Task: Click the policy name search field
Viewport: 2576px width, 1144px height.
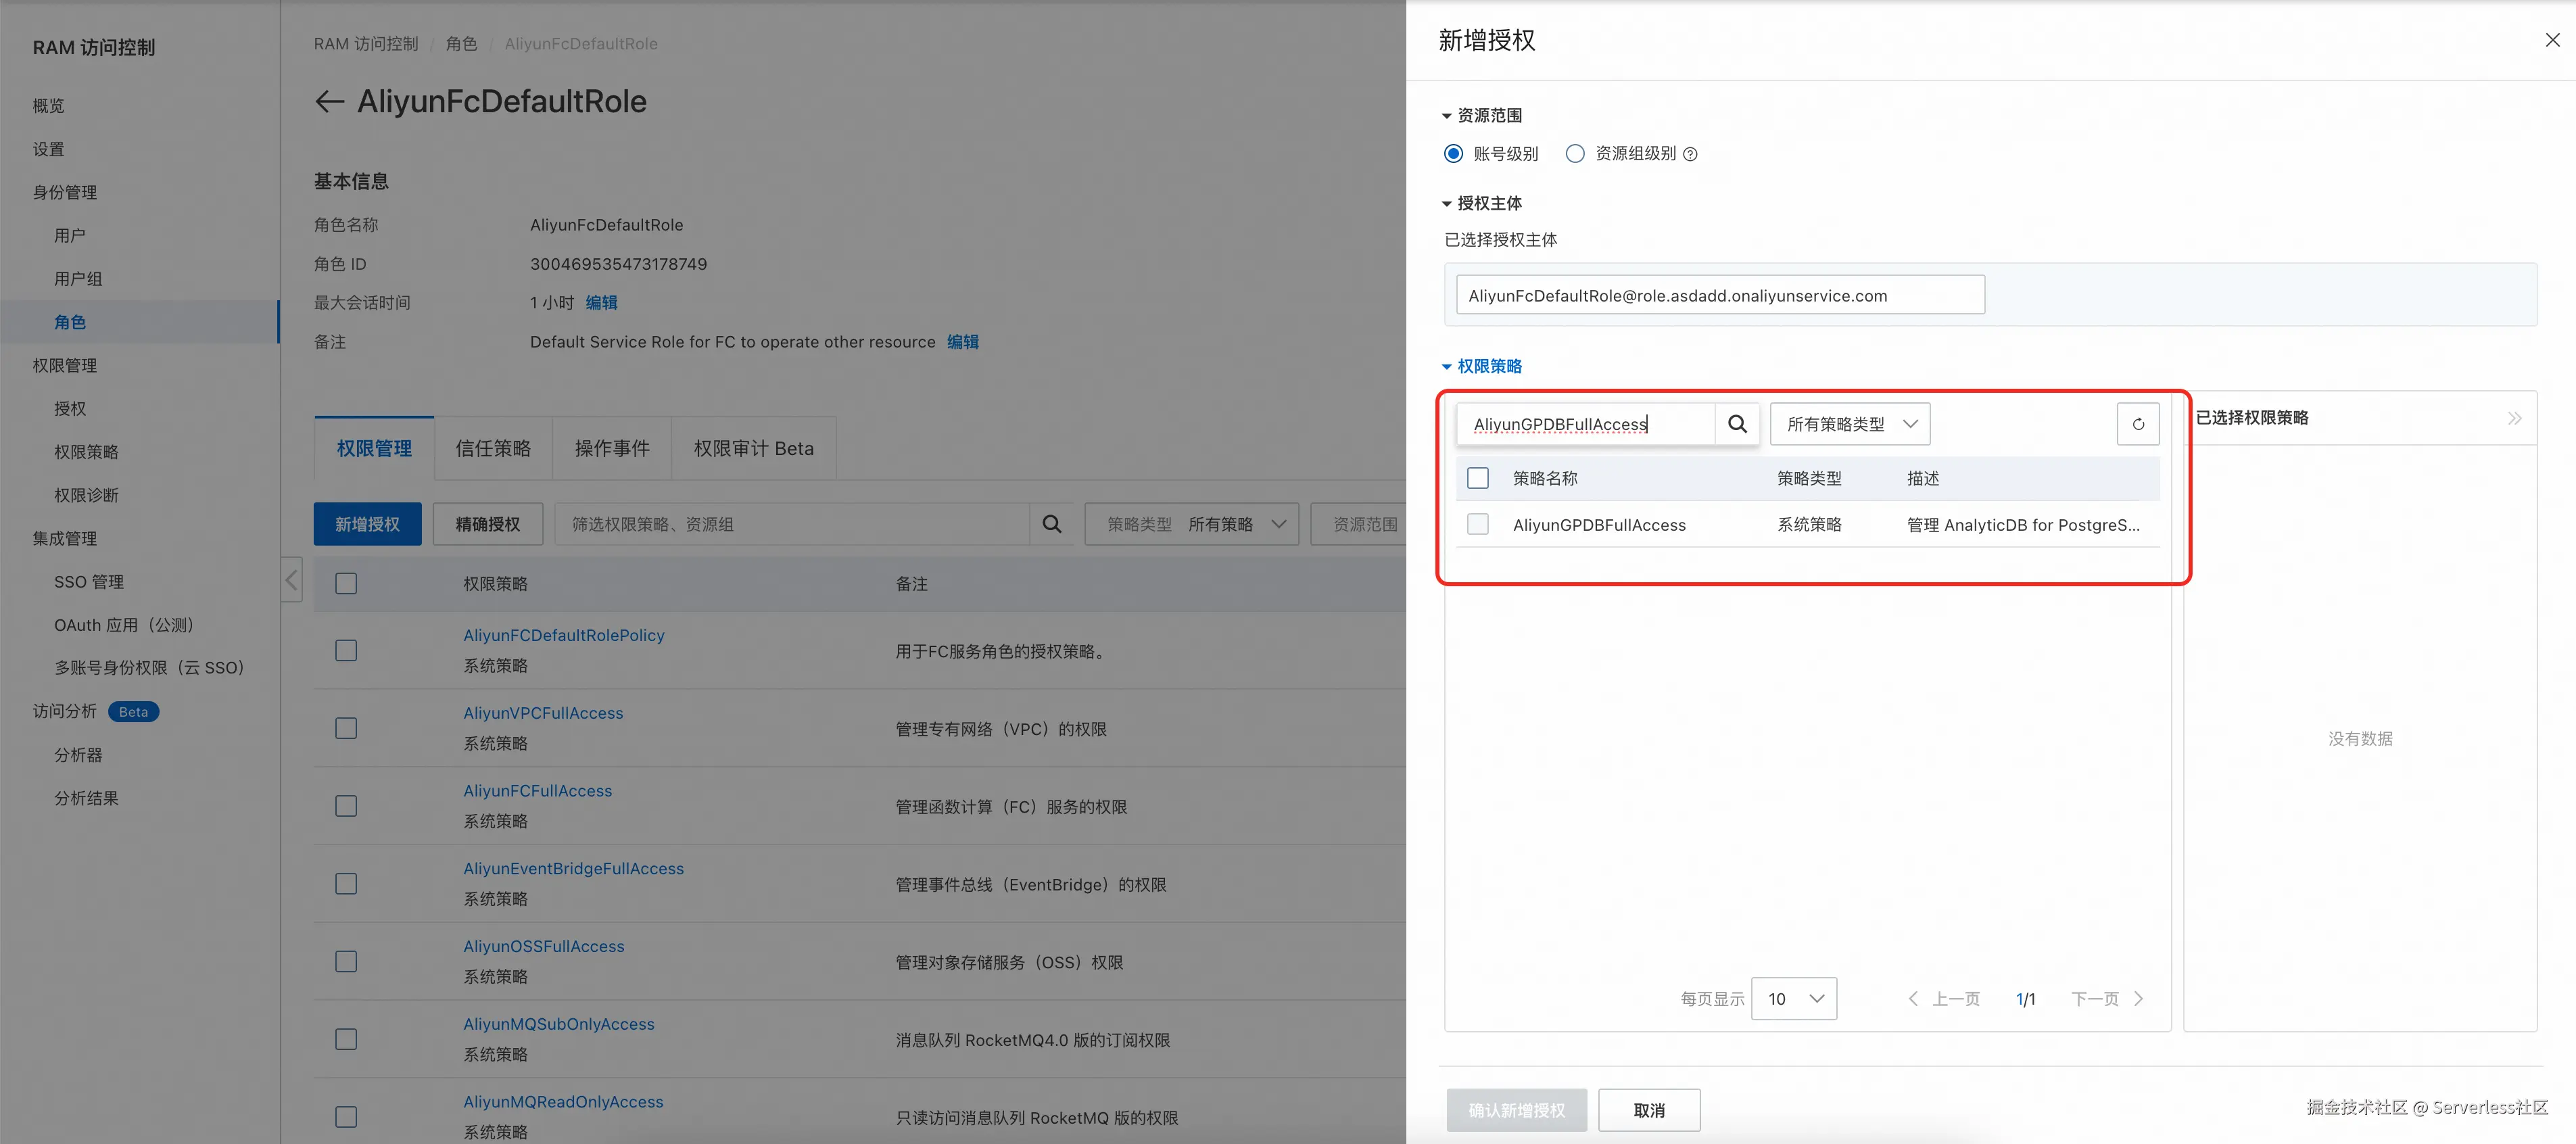Action: [x=1585, y=424]
